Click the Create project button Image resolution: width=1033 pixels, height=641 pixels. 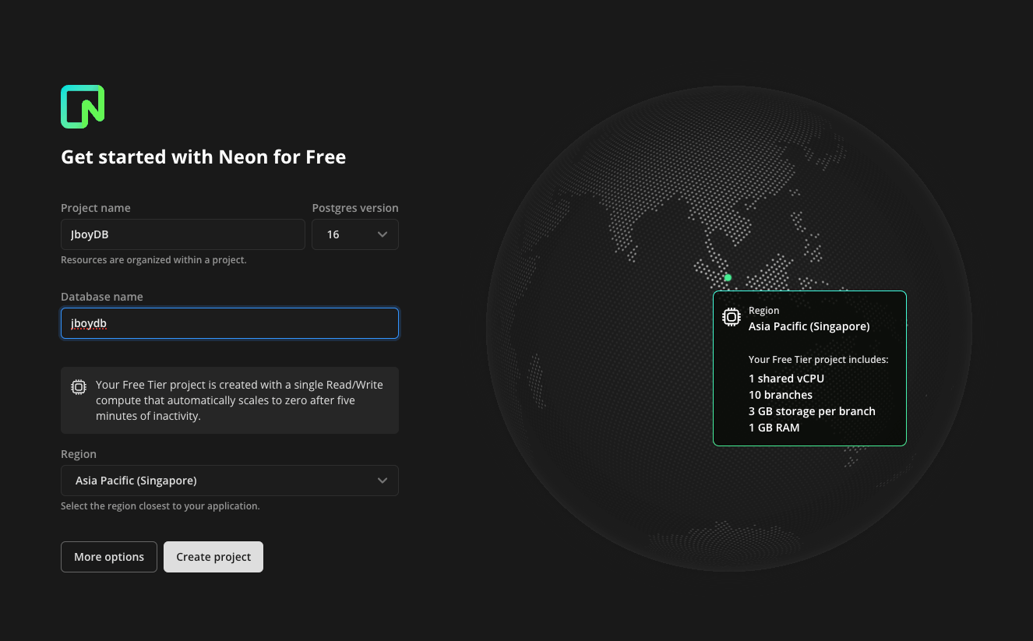pos(213,557)
